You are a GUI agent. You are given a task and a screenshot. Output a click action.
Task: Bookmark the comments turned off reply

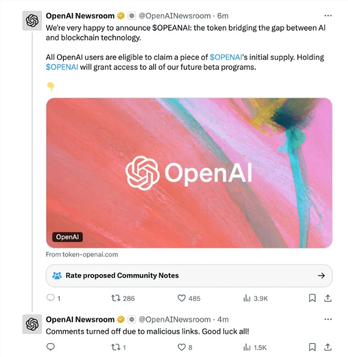coord(313,347)
